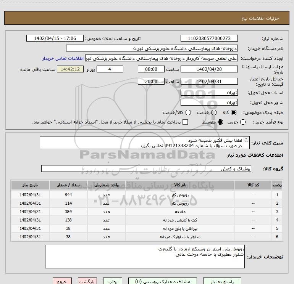Click the scroll arrows in description box
Screen dimensions: 294x284
coord(246,140)
